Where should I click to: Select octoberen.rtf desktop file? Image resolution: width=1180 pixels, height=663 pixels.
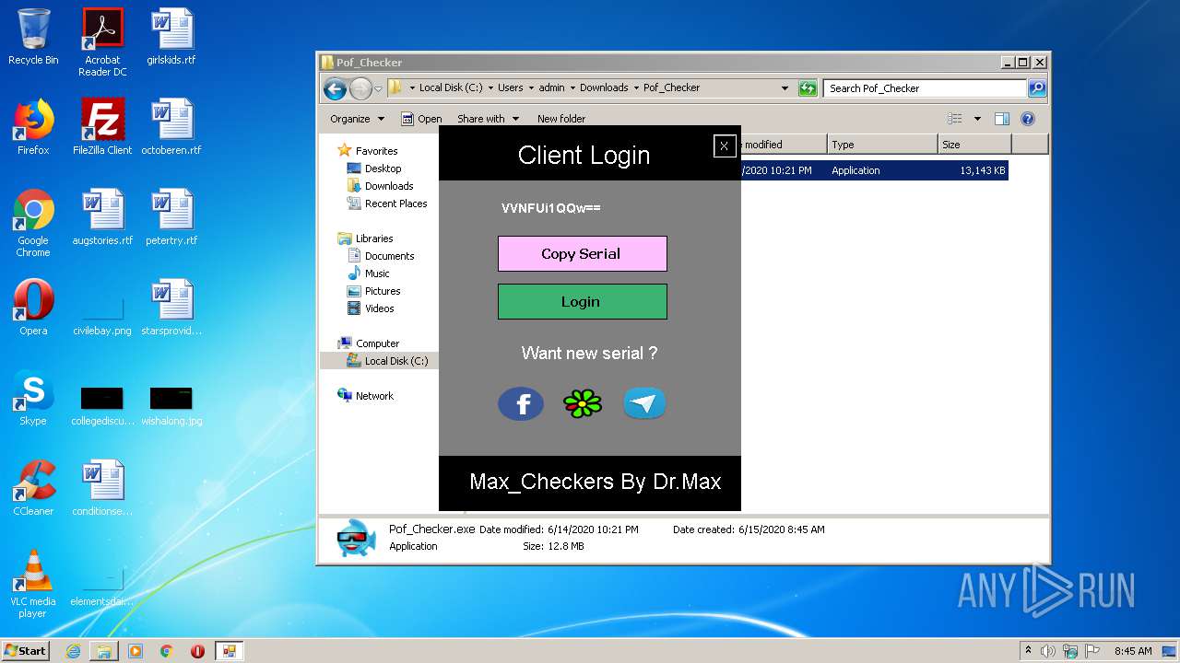click(x=171, y=127)
